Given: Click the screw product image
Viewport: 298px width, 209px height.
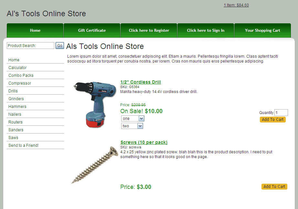Looking at the screenshot, I should click(95, 165).
